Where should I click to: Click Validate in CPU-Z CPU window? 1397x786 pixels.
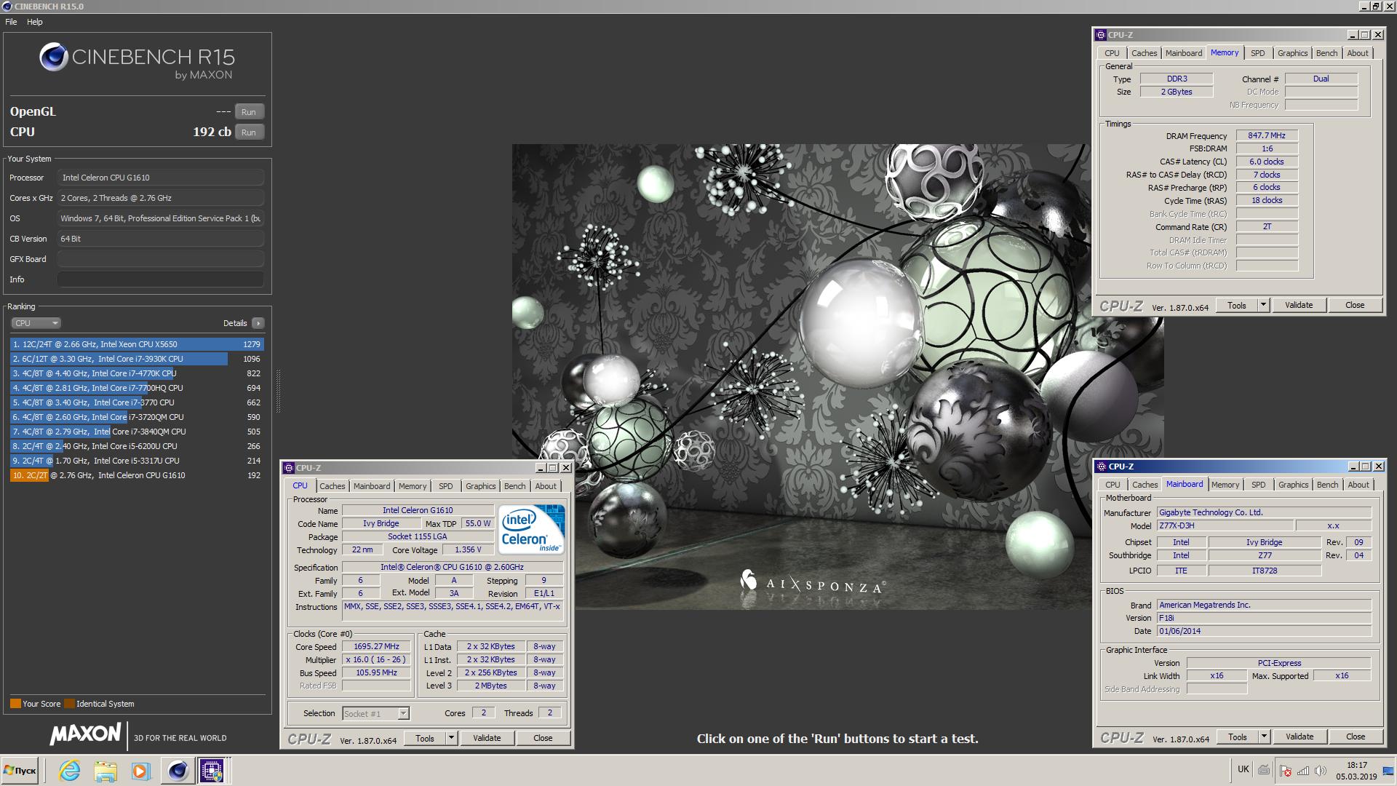pyautogui.click(x=487, y=738)
